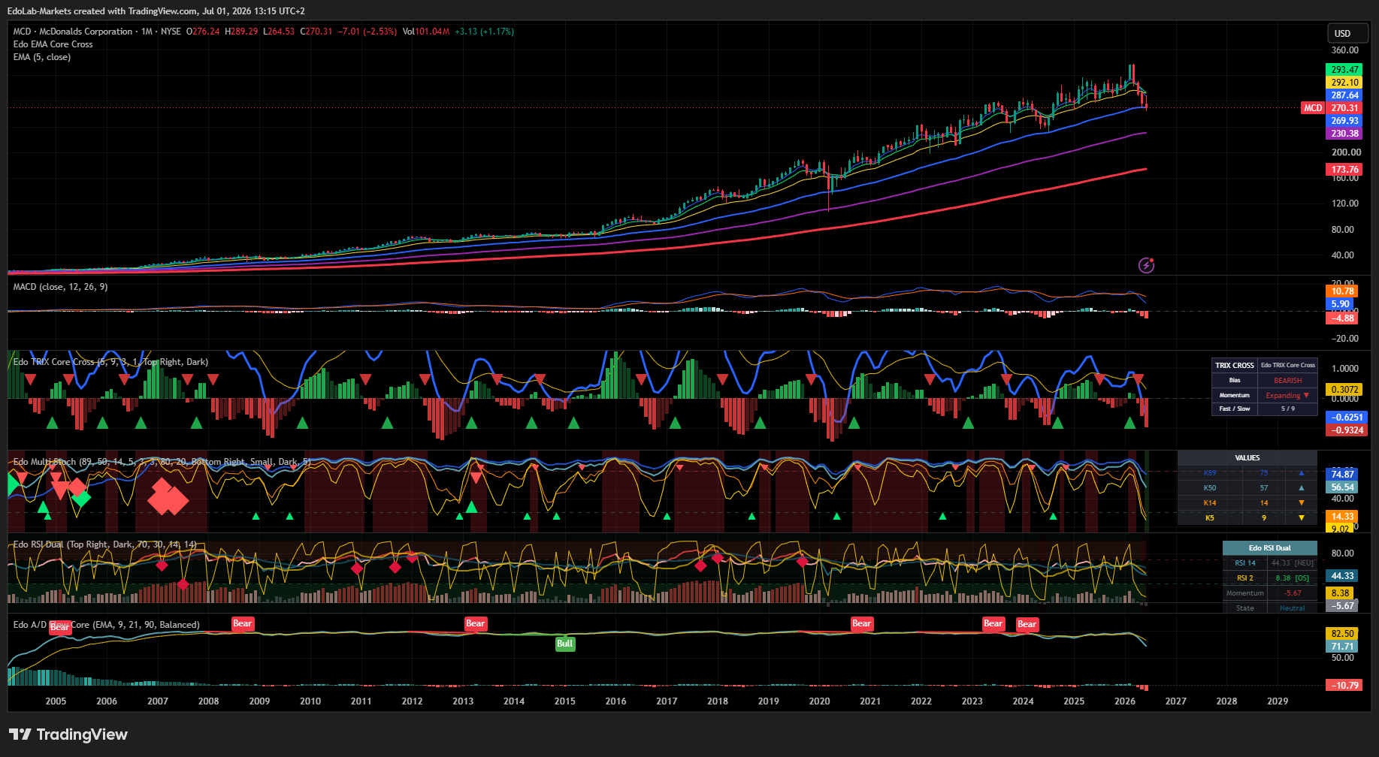Click the red -4.88 MACD histogram label
The width and height of the screenshot is (1379, 757).
coord(1342,318)
